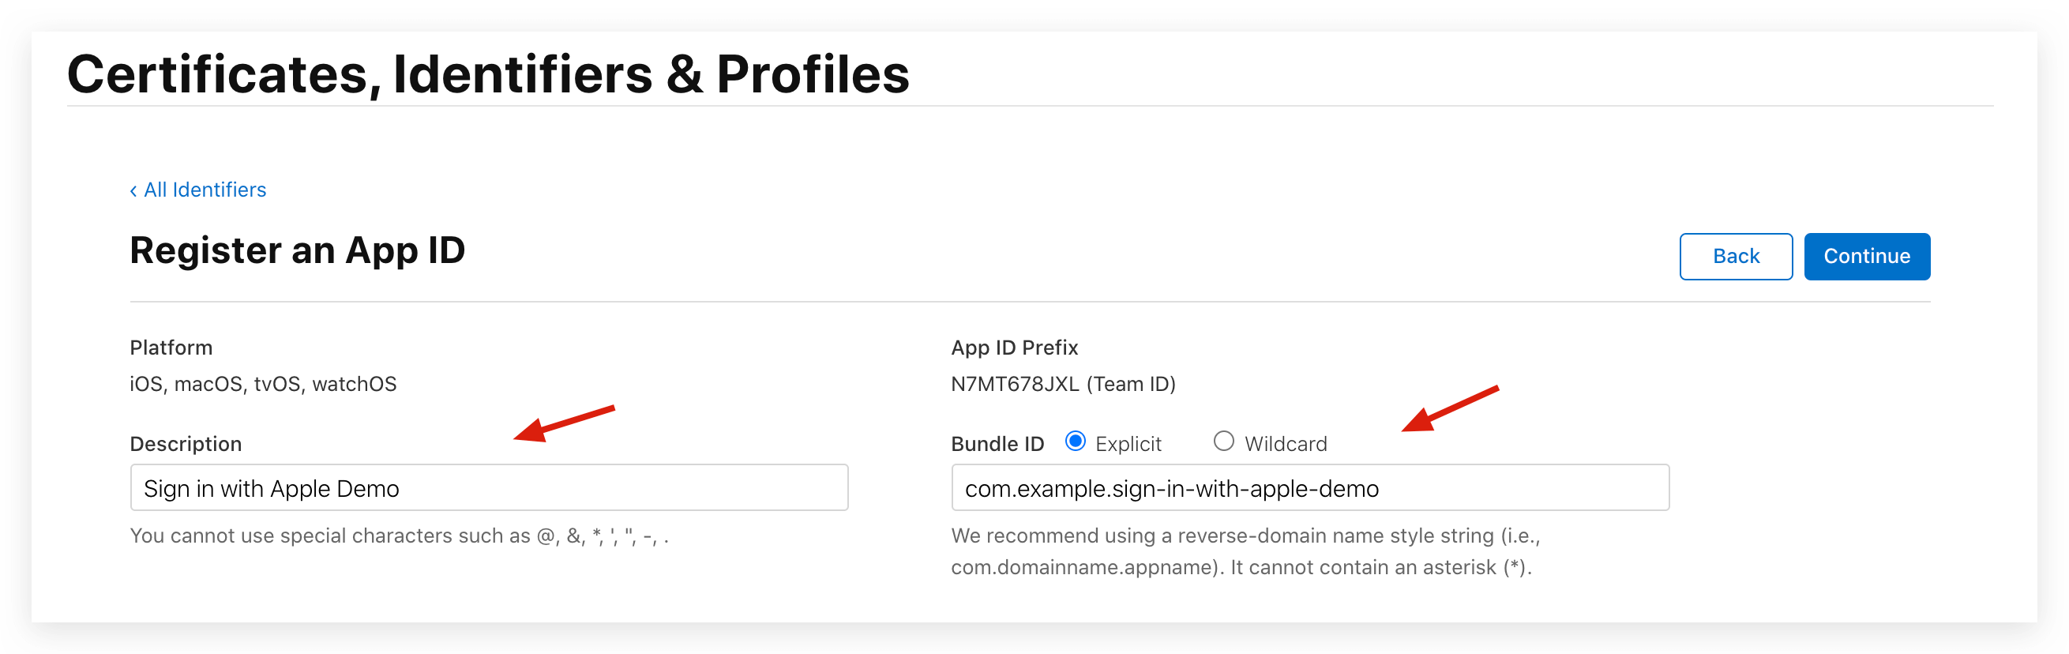Click the N7MT678JXL Team ID text
The height and width of the screenshot is (654, 2069).
pyautogui.click(x=1063, y=384)
